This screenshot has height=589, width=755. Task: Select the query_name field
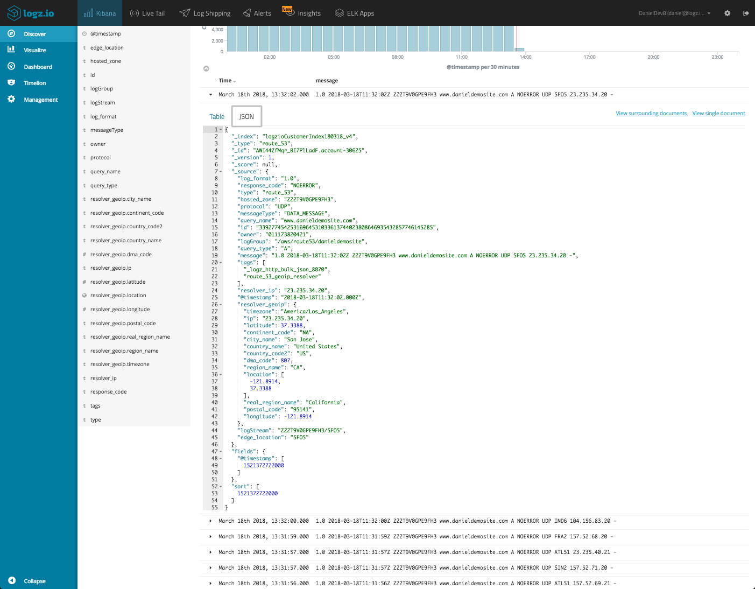(x=105, y=172)
